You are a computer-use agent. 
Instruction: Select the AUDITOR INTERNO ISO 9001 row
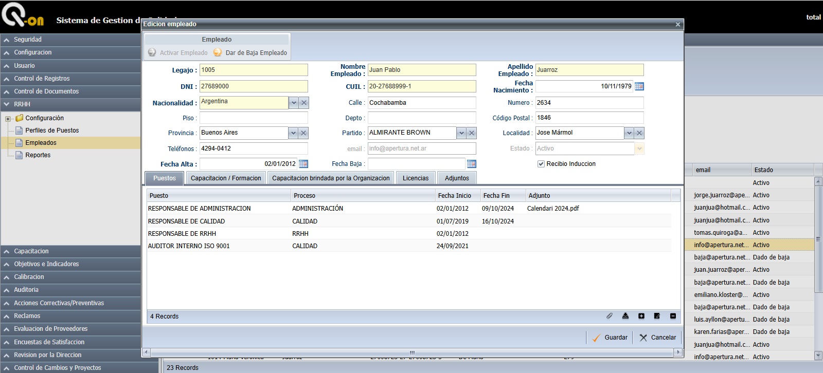[x=409, y=246]
